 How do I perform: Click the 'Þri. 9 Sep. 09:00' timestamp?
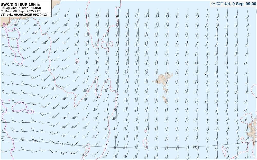240,4
